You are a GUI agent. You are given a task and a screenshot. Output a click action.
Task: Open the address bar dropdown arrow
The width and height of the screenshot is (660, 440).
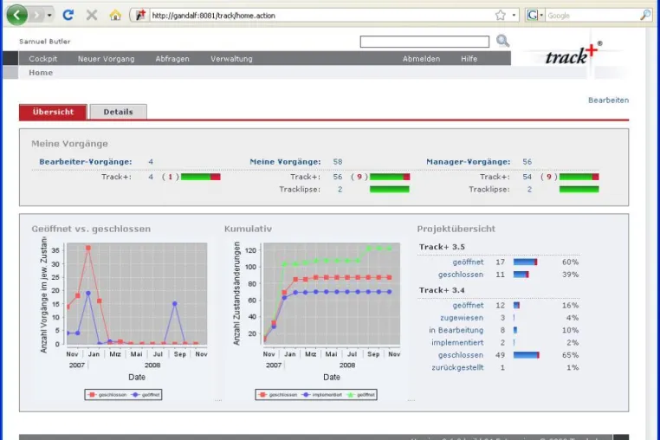coord(514,16)
